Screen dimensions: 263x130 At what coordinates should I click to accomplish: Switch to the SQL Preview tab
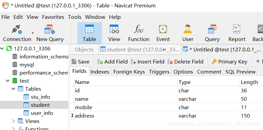point(240,72)
